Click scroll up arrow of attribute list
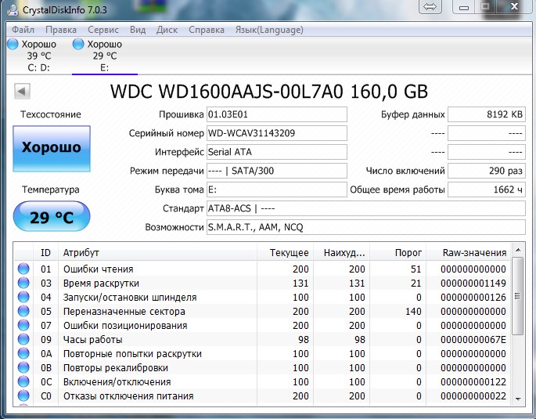Screen dimensions: 536x419 pyautogui.click(x=518, y=250)
